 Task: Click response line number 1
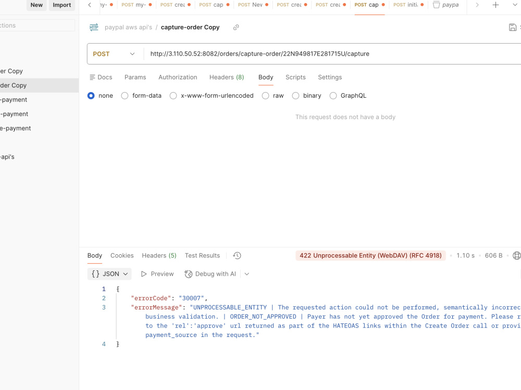[104, 289]
